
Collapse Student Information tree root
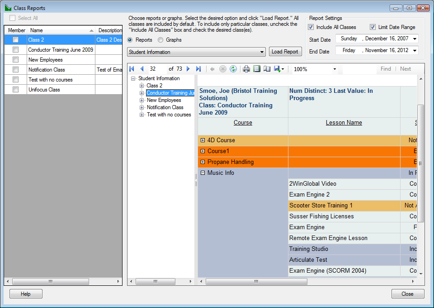click(x=133, y=78)
